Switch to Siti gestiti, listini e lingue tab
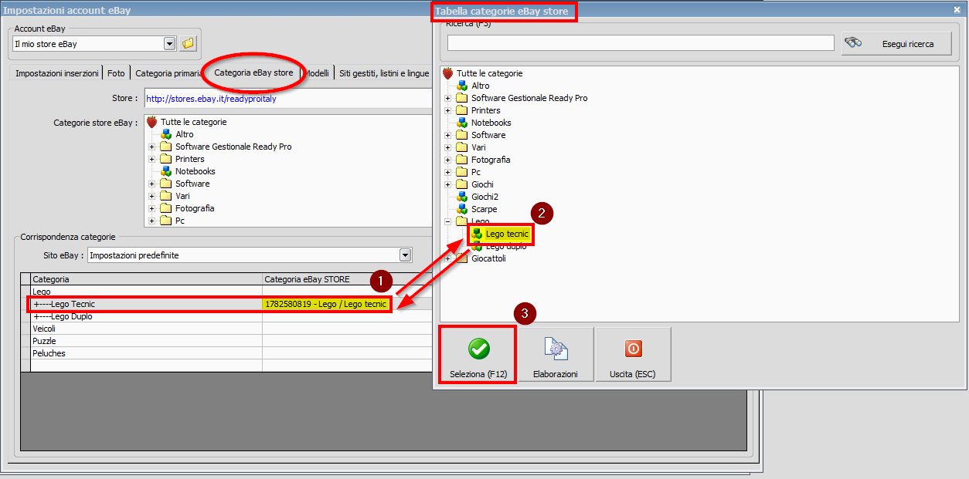Screen dimensions: 969x479 [x=383, y=73]
